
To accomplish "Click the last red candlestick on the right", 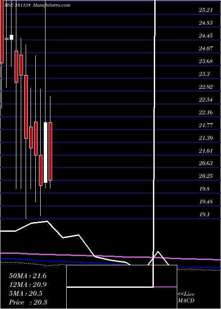I will point(50,151).
